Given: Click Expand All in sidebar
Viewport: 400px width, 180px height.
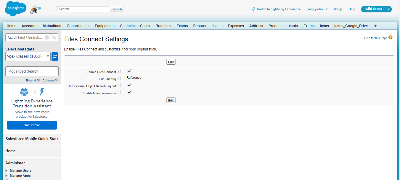Looking at the screenshot, I should (33, 80).
